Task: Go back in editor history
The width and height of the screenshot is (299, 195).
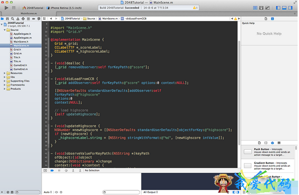Action: pos(51,18)
